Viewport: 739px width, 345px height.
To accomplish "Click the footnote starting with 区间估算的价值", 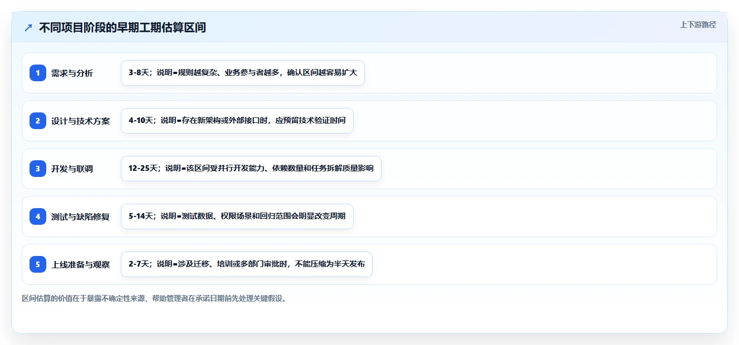I will [155, 298].
